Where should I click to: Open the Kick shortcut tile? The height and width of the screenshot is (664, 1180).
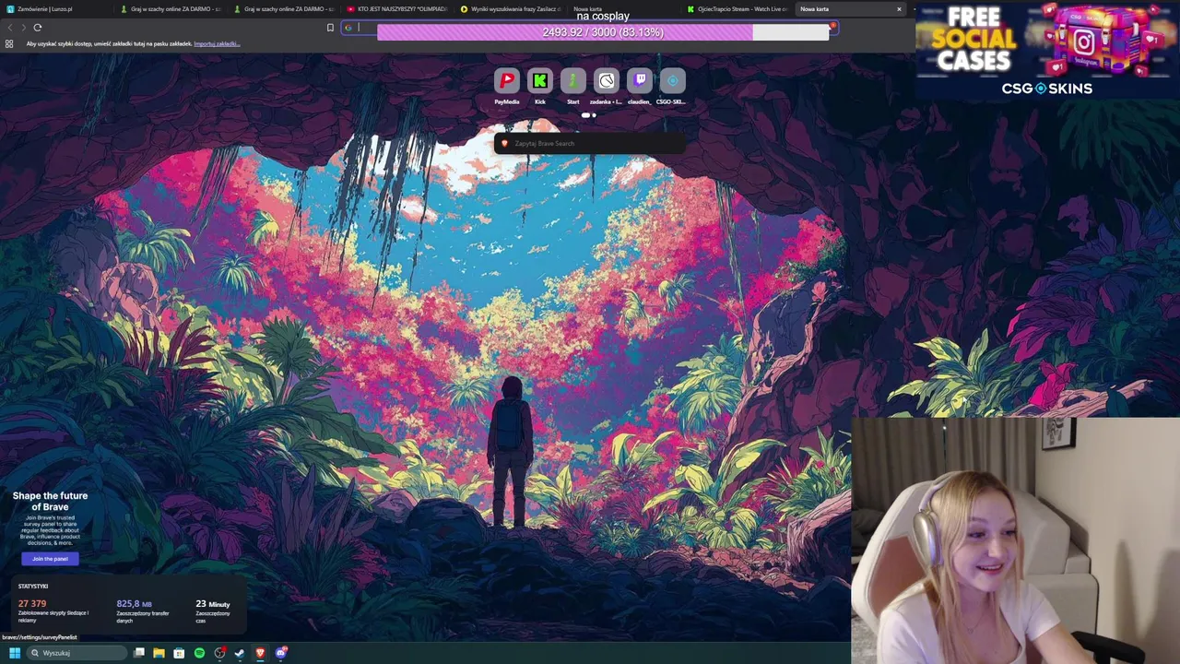(x=540, y=81)
